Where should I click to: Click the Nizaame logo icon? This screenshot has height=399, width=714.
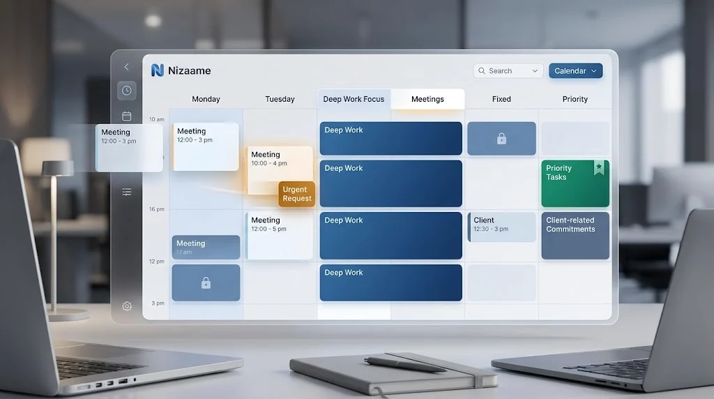click(x=157, y=70)
